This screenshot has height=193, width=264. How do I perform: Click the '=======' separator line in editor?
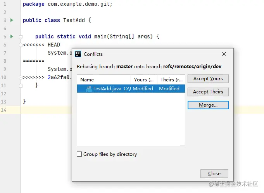(x=34, y=61)
